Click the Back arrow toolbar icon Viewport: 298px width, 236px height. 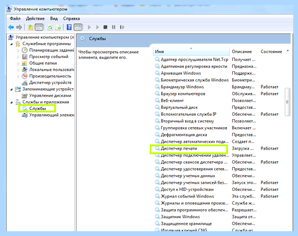pyautogui.click(x=11, y=27)
